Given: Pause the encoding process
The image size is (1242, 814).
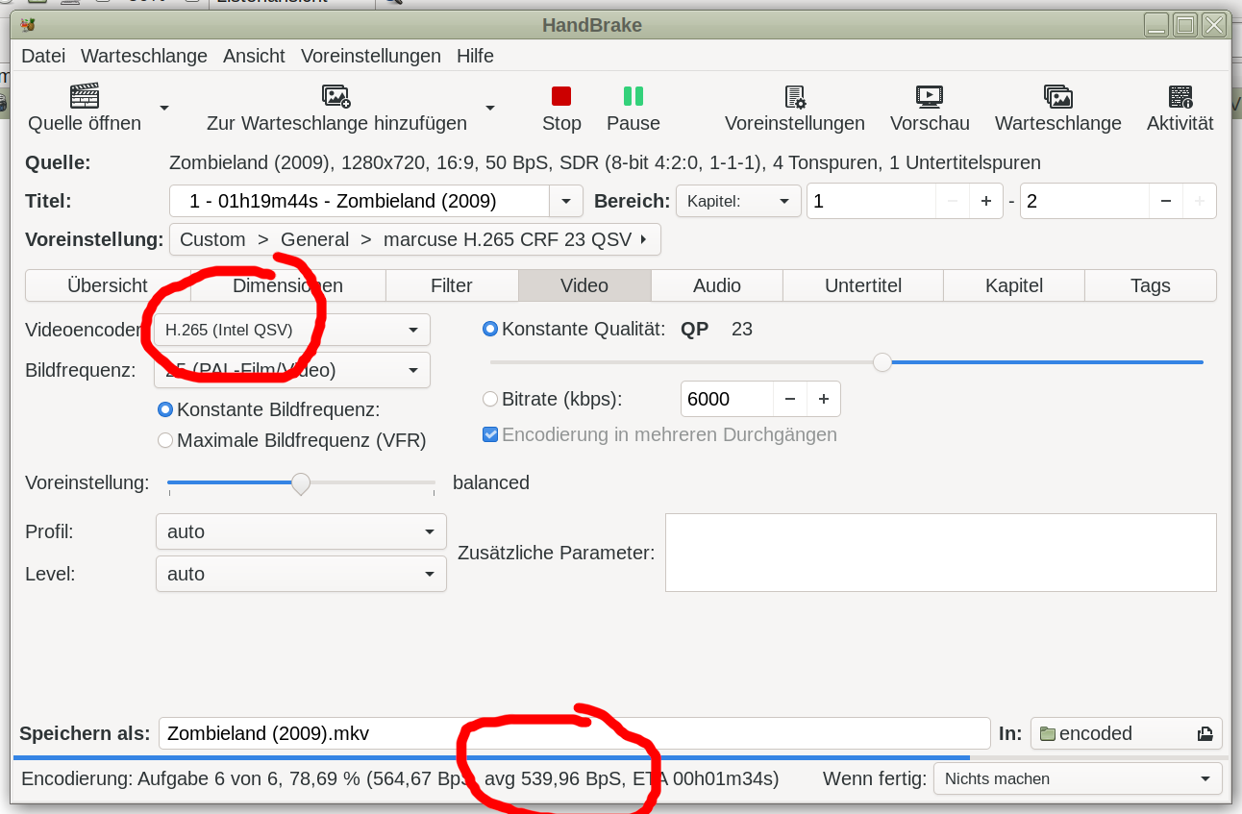Looking at the screenshot, I should click(633, 96).
